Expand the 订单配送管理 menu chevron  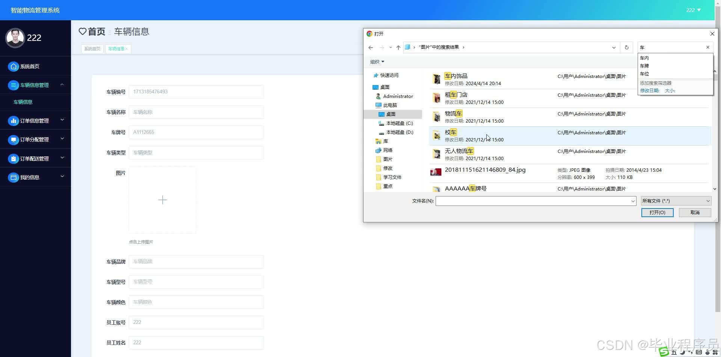[x=62, y=158]
